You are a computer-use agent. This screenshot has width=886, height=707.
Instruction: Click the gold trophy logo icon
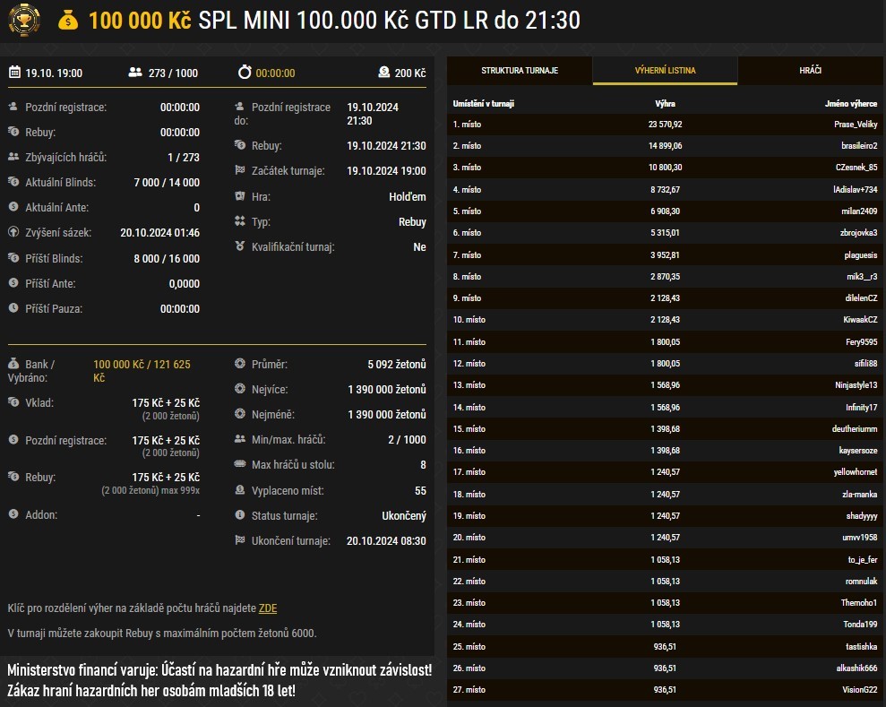coord(23,21)
